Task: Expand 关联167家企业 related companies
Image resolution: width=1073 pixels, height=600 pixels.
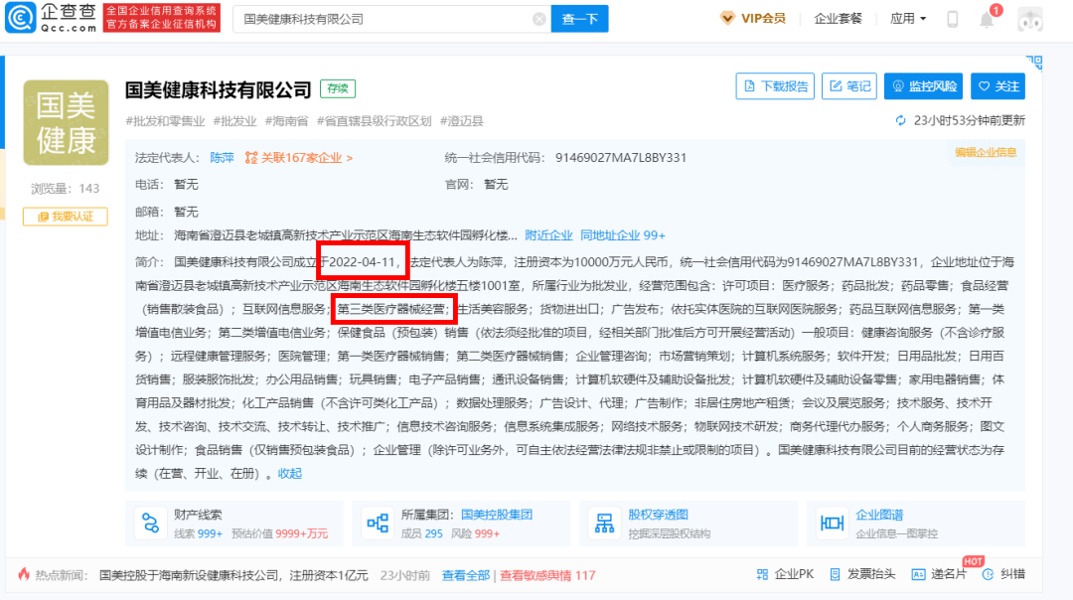Action: pos(299,158)
